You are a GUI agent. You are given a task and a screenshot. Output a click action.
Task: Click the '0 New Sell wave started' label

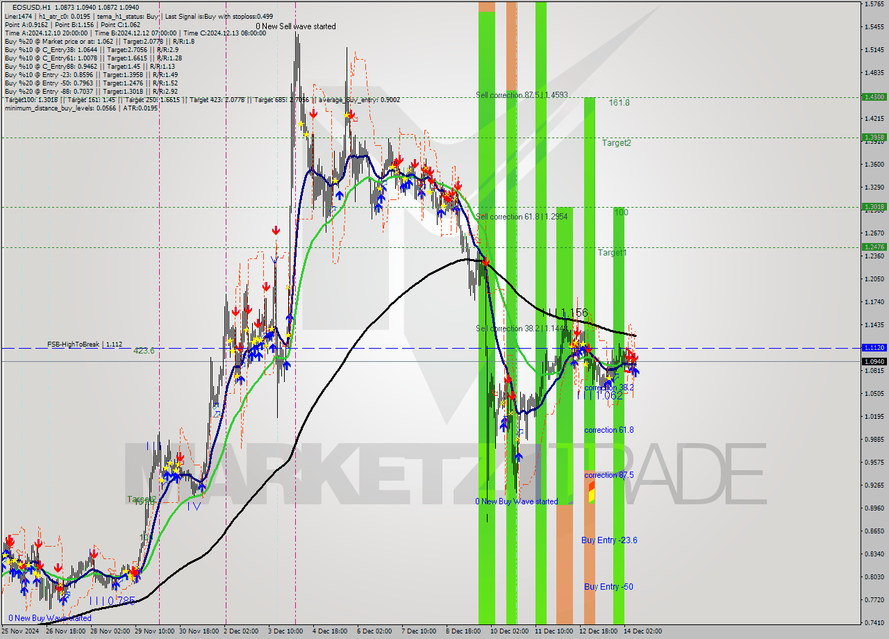click(296, 26)
